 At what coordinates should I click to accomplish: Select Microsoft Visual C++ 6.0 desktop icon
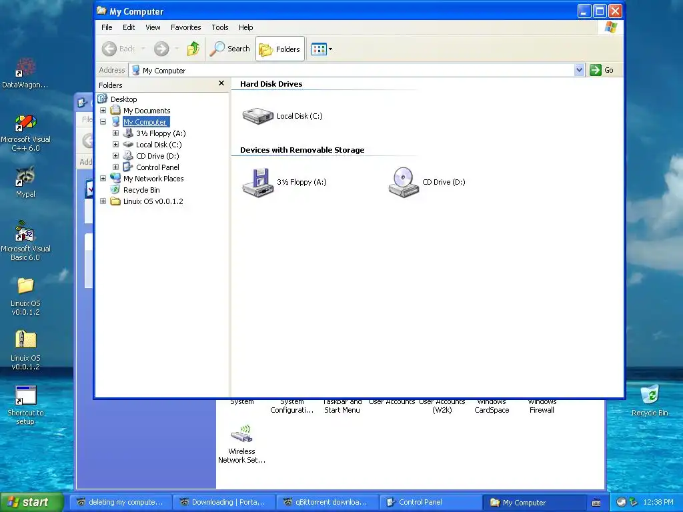[25, 133]
